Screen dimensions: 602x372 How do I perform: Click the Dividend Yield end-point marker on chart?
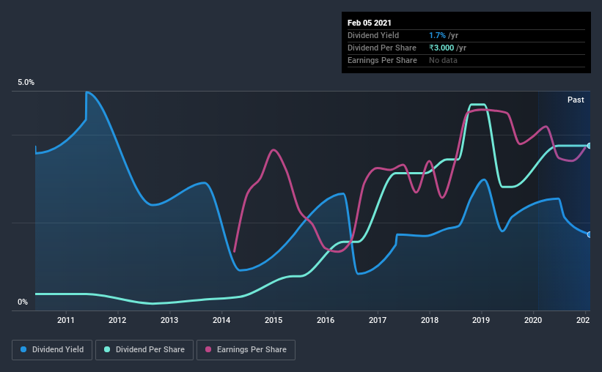(x=590, y=234)
